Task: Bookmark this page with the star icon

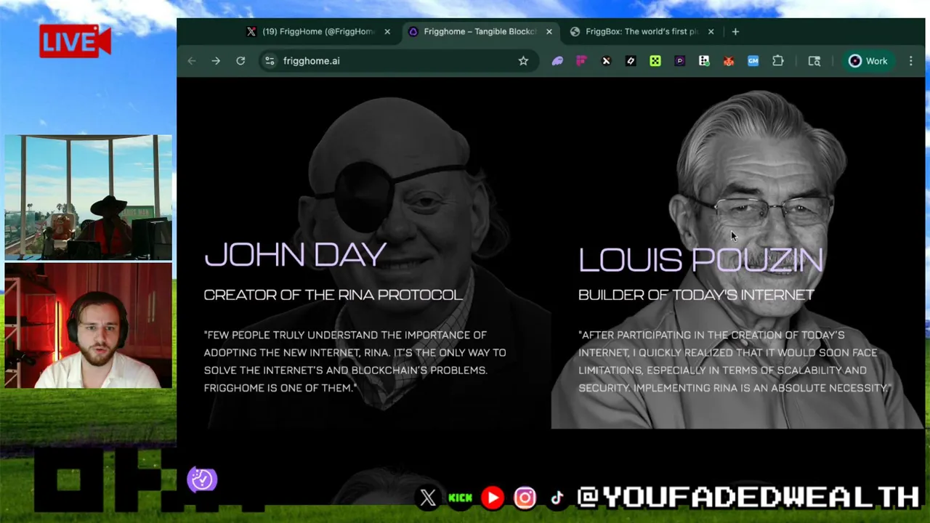Action: click(x=523, y=61)
